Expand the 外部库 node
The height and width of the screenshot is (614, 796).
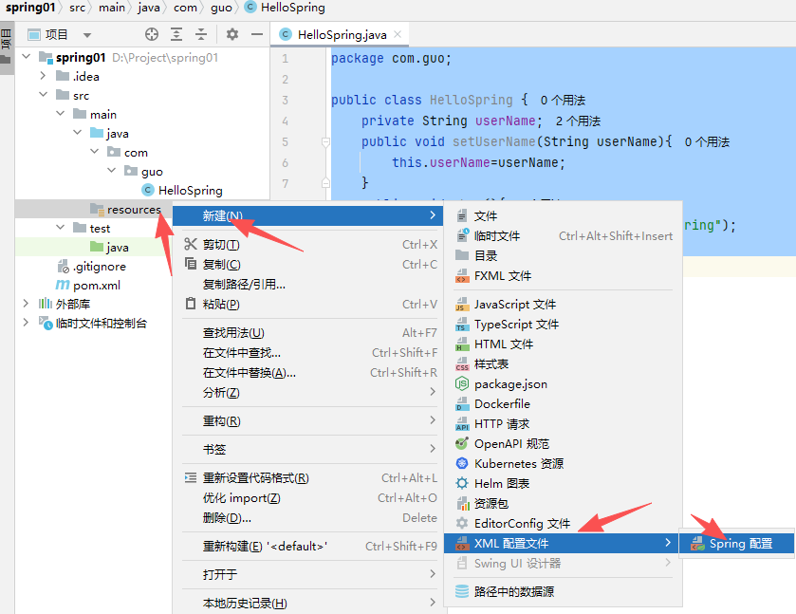pyautogui.click(x=26, y=304)
